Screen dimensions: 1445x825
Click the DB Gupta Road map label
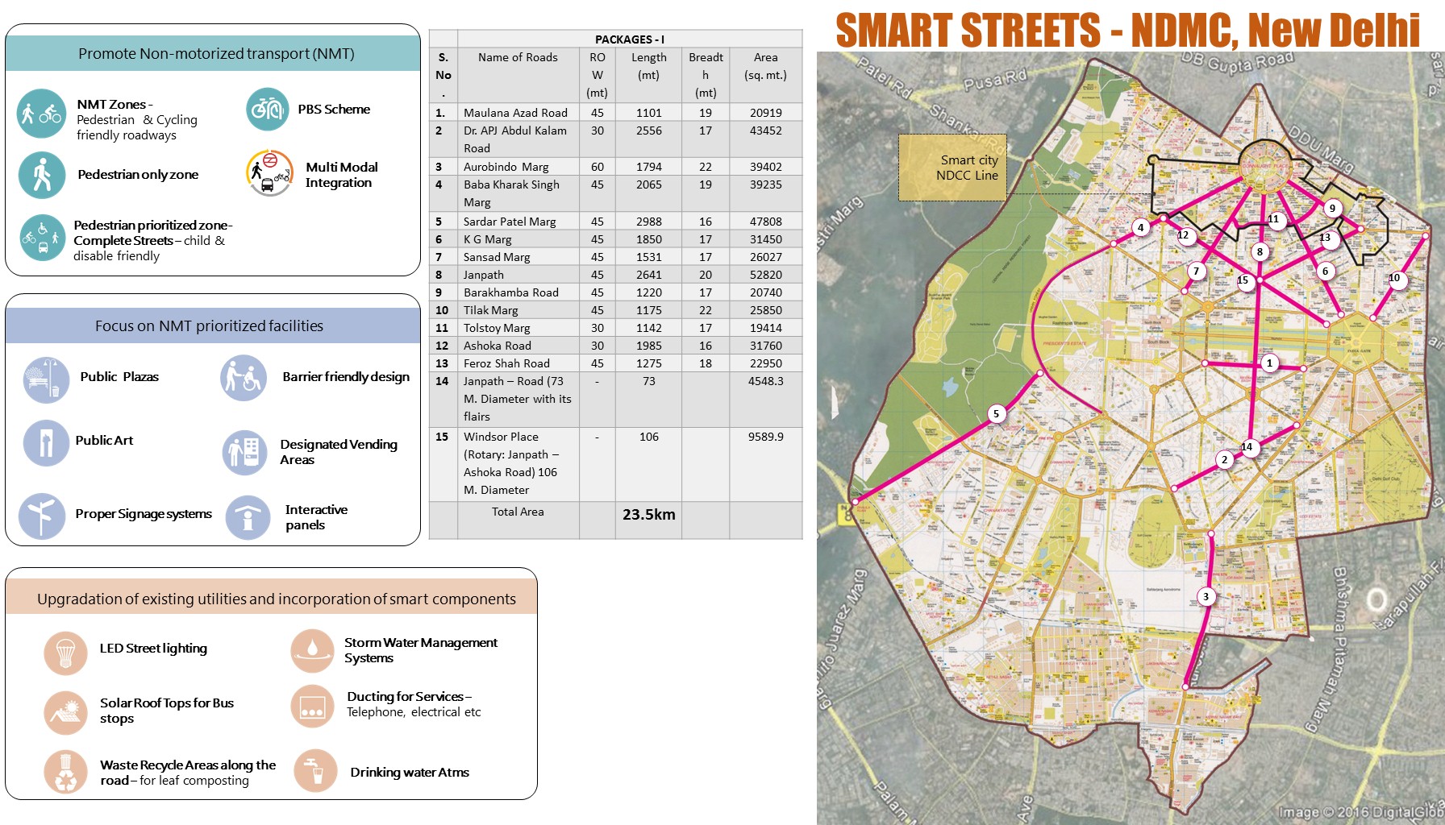tap(1238, 60)
